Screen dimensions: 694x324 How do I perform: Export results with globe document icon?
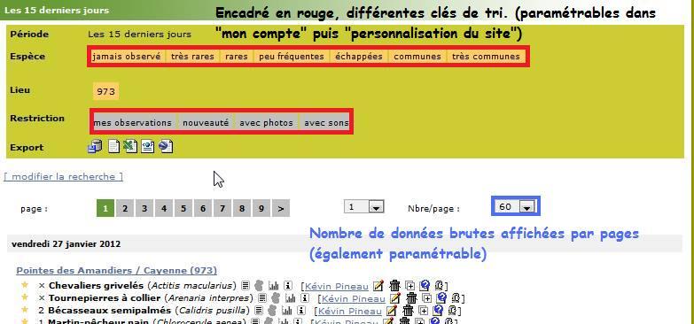pos(166,146)
